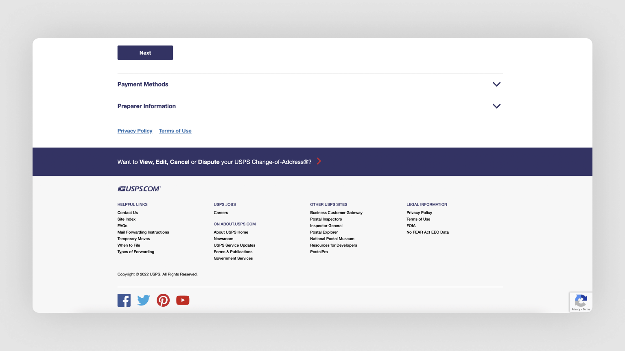Open the USPS YouTube icon

(x=183, y=300)
